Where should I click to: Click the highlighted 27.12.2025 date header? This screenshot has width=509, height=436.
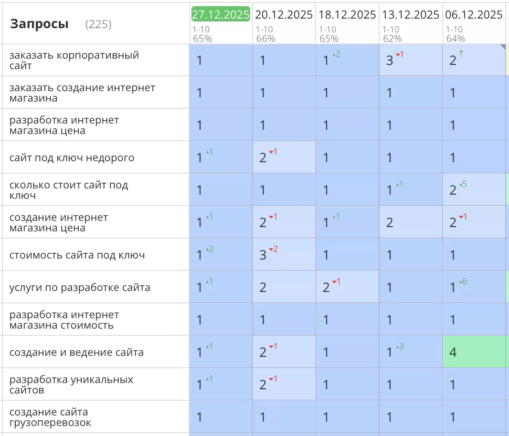pos(221,14)
